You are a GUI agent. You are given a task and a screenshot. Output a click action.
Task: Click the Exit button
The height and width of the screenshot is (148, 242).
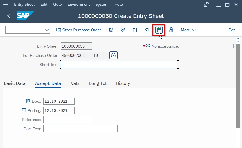tap(231, 30)
